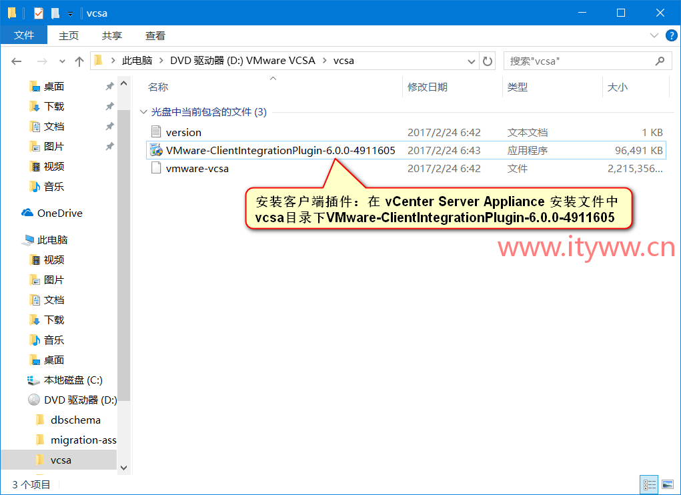Open the blue Help question mark icon
Image resolution: width=681 pixels, height=495 pixels.
[x=672, y=35]
